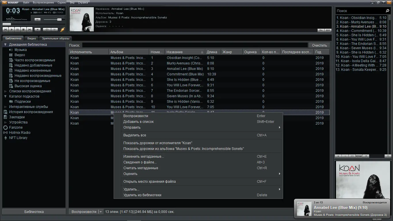Image resolution: width=393 pixels, height=221 pixels.
Task: Click the magnifier icon in playlist search
Action: pyautogui.click(x=387, y=11)
